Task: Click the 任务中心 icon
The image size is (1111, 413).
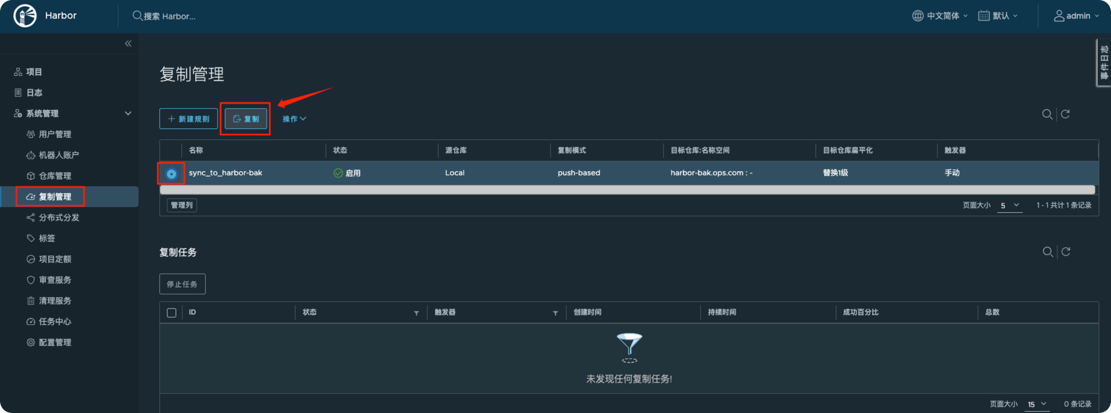Action: pyautogui.click(x=31, y=322)
